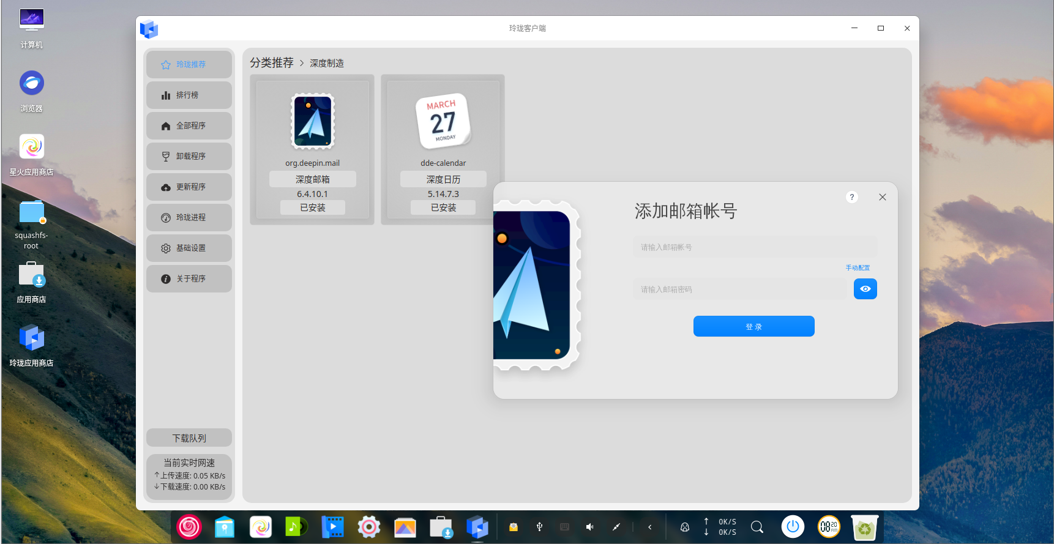Click the 深度日历 app name label
The width and height of the screenshot is (1054, 544).
point(443,179)
